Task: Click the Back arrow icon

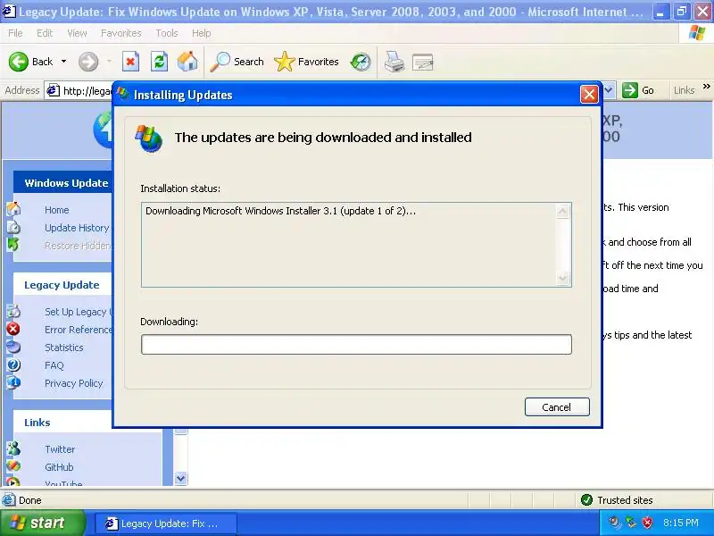Action: pos(18,62)
